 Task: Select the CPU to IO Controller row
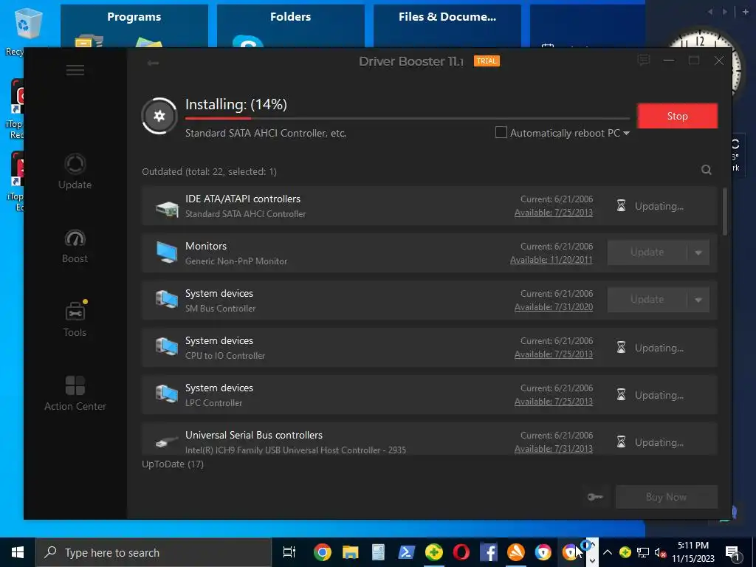pos(430,348)
